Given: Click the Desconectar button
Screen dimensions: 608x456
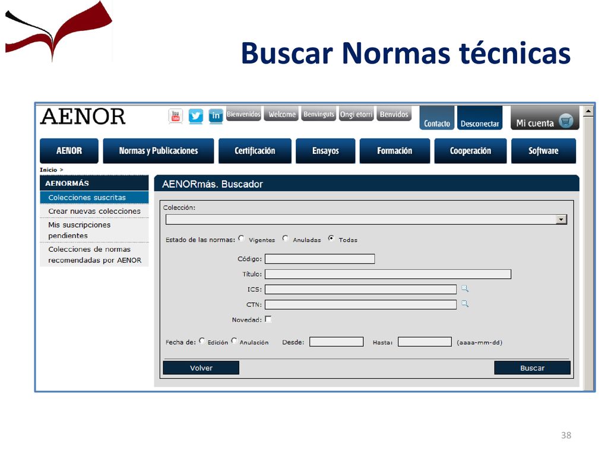Looking at the screenshot, I should pos(480,118).
